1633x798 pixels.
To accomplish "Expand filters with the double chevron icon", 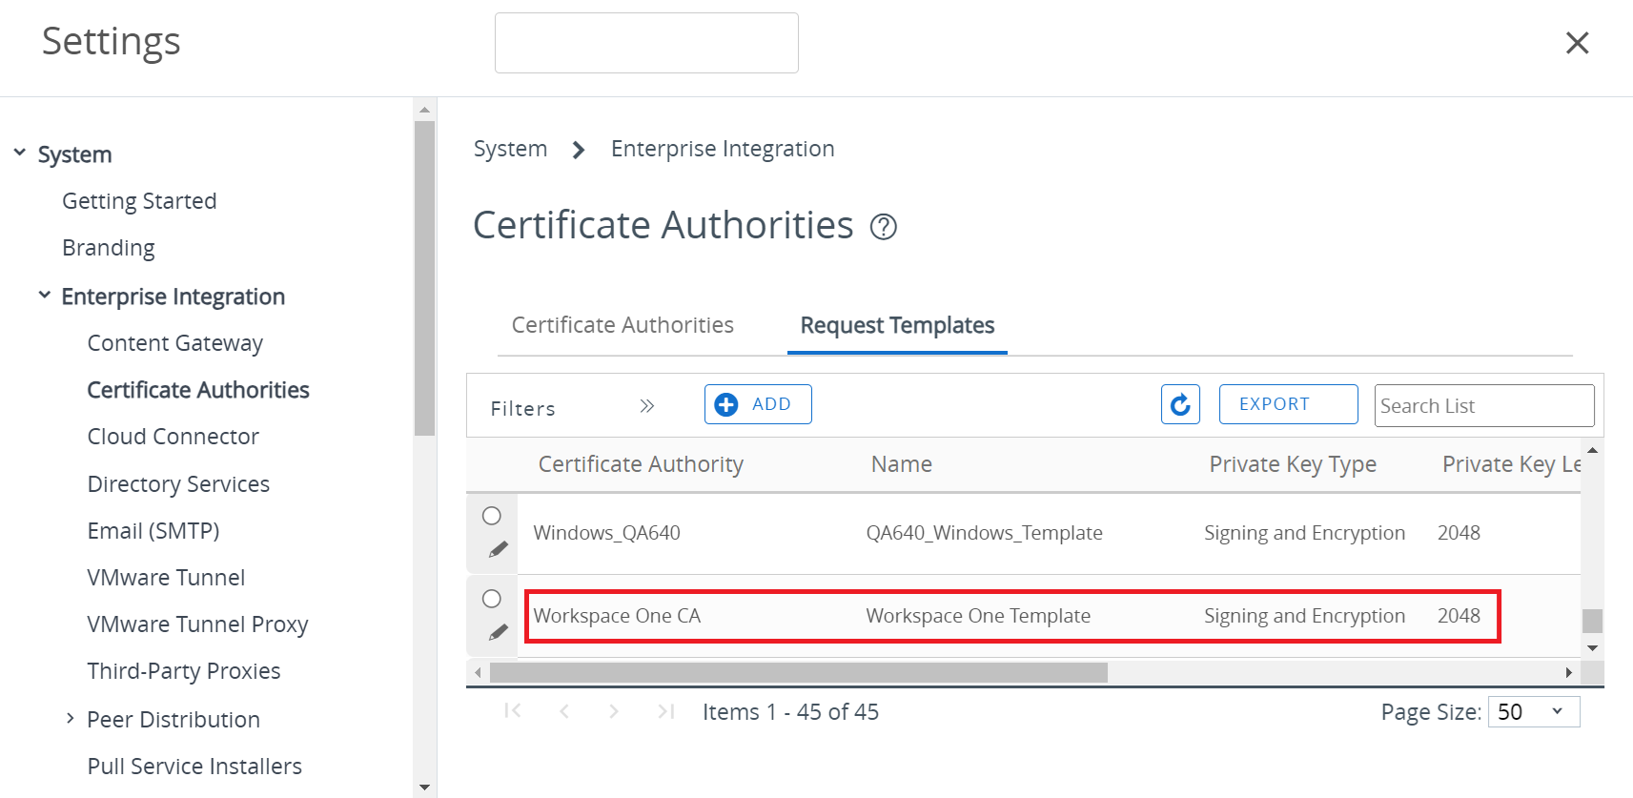I will (646, 406).
